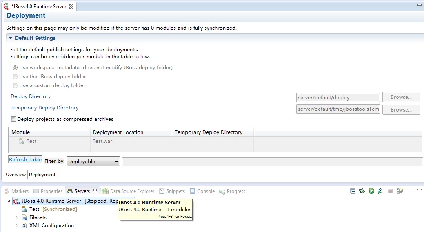424x232 pixels.
Task: Click the Progress view icon
Action: tap(222, 192)
